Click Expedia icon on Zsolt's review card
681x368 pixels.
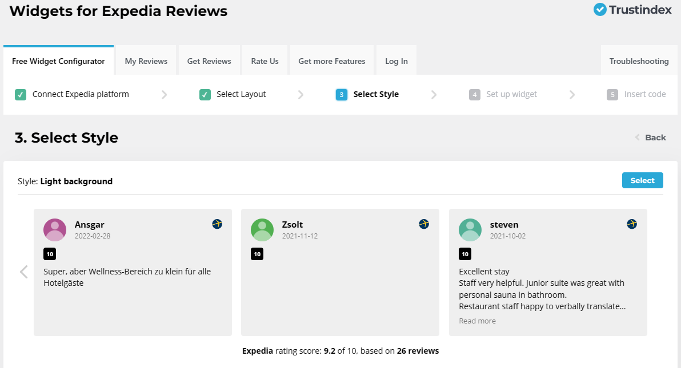point(424,224)
